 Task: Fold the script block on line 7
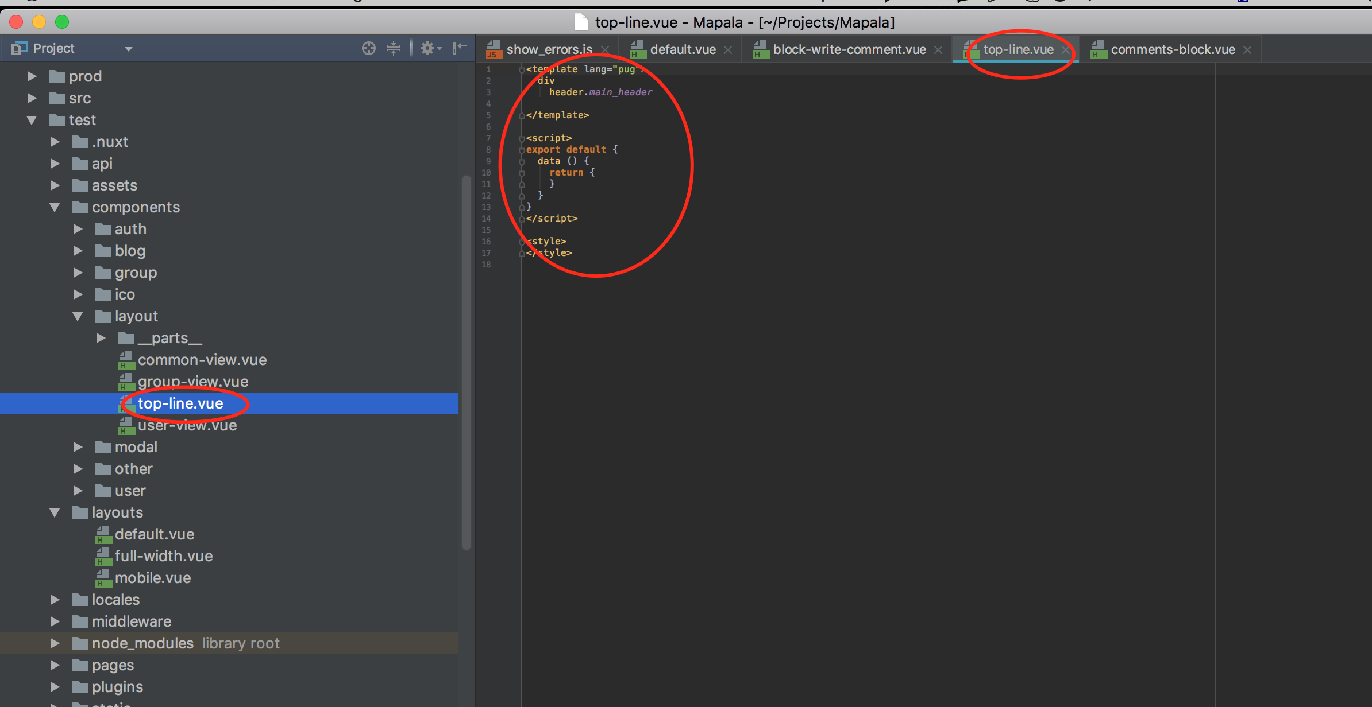click(522, 138)
